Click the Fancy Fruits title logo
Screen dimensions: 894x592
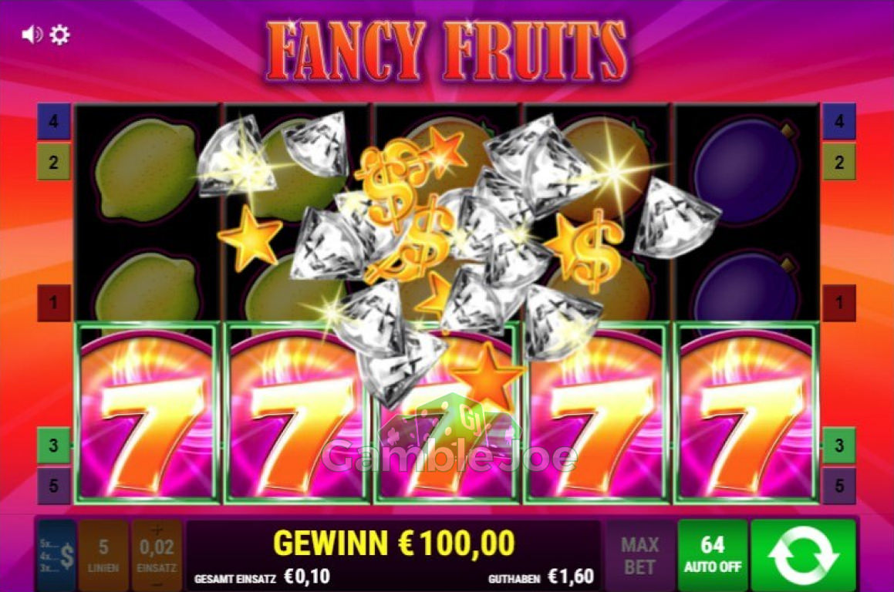click(447, 52)
